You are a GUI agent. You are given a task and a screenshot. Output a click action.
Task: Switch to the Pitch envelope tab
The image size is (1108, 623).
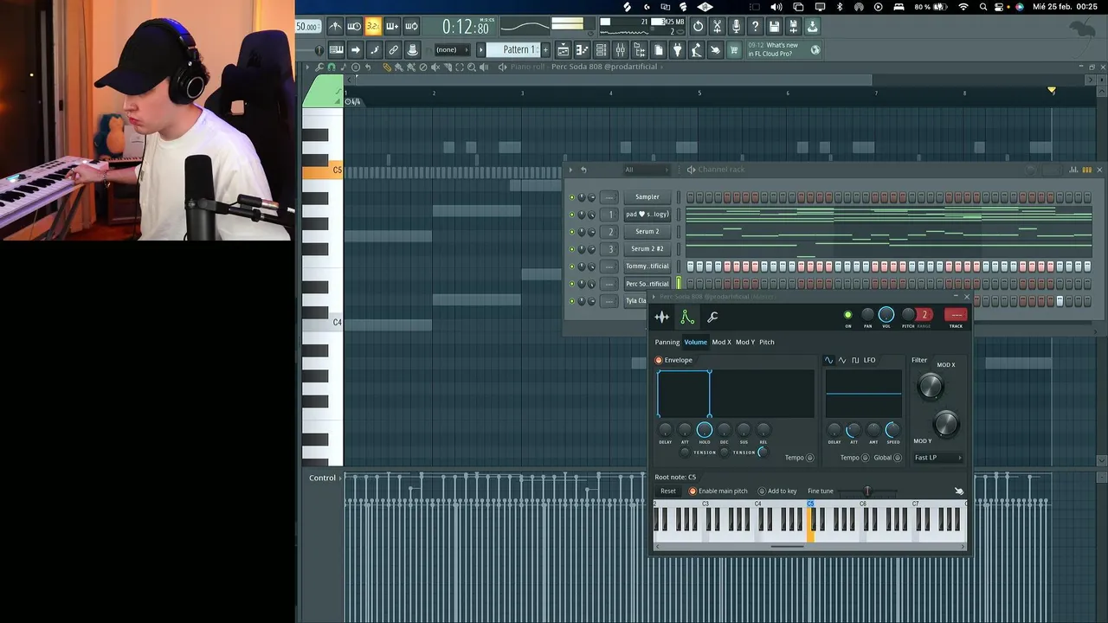pyautogui.click(x=767, y=342)
